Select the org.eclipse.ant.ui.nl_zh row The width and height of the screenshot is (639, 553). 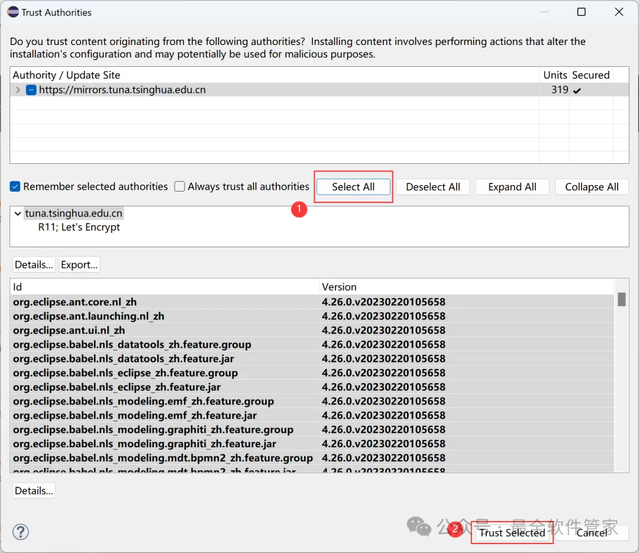click(312, 331)
